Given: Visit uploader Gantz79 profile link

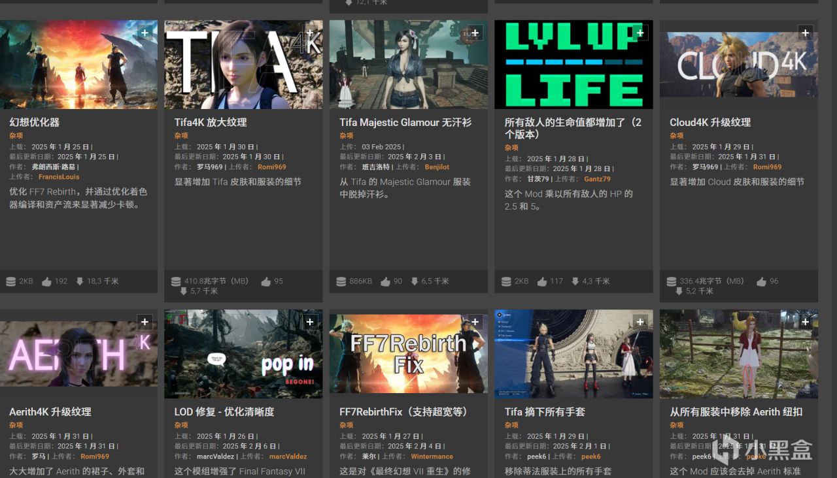Looking at the screenshot, I should (x=597, y=179).
